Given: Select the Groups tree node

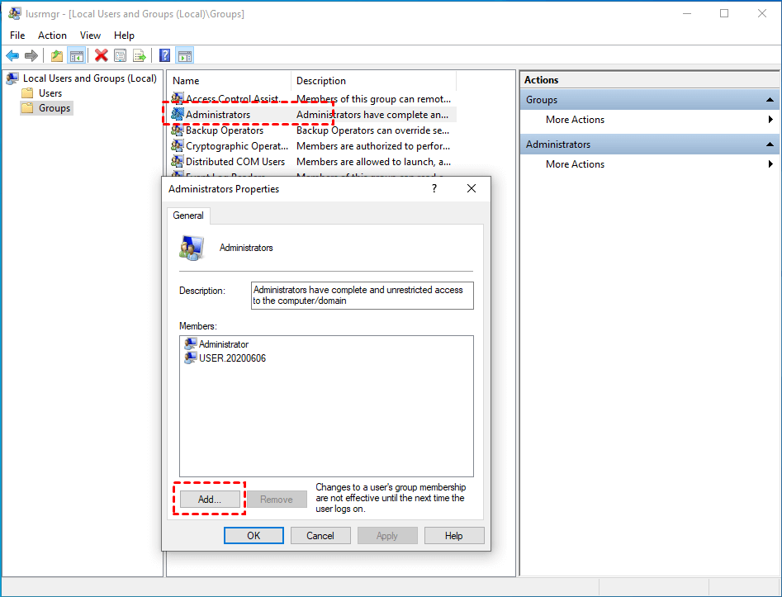Looking at the screenshot, I should tap(55, 108).
